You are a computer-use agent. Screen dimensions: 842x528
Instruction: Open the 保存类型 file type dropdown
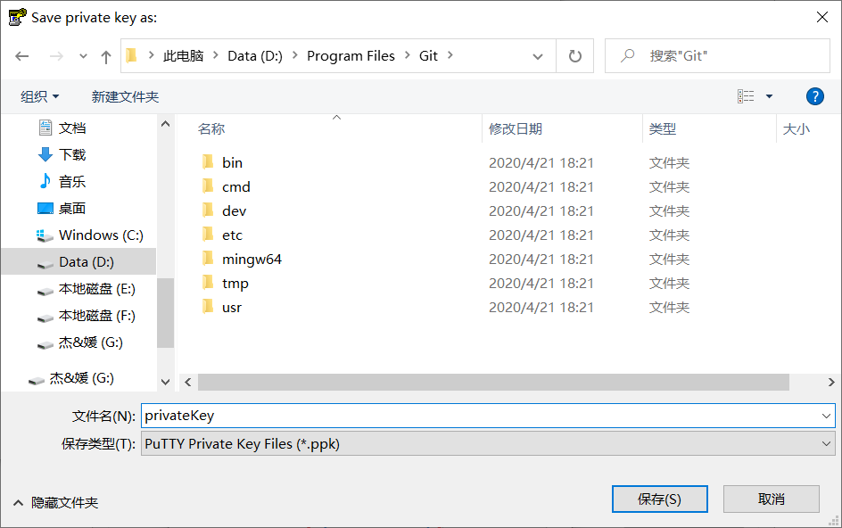coord(825,444)
